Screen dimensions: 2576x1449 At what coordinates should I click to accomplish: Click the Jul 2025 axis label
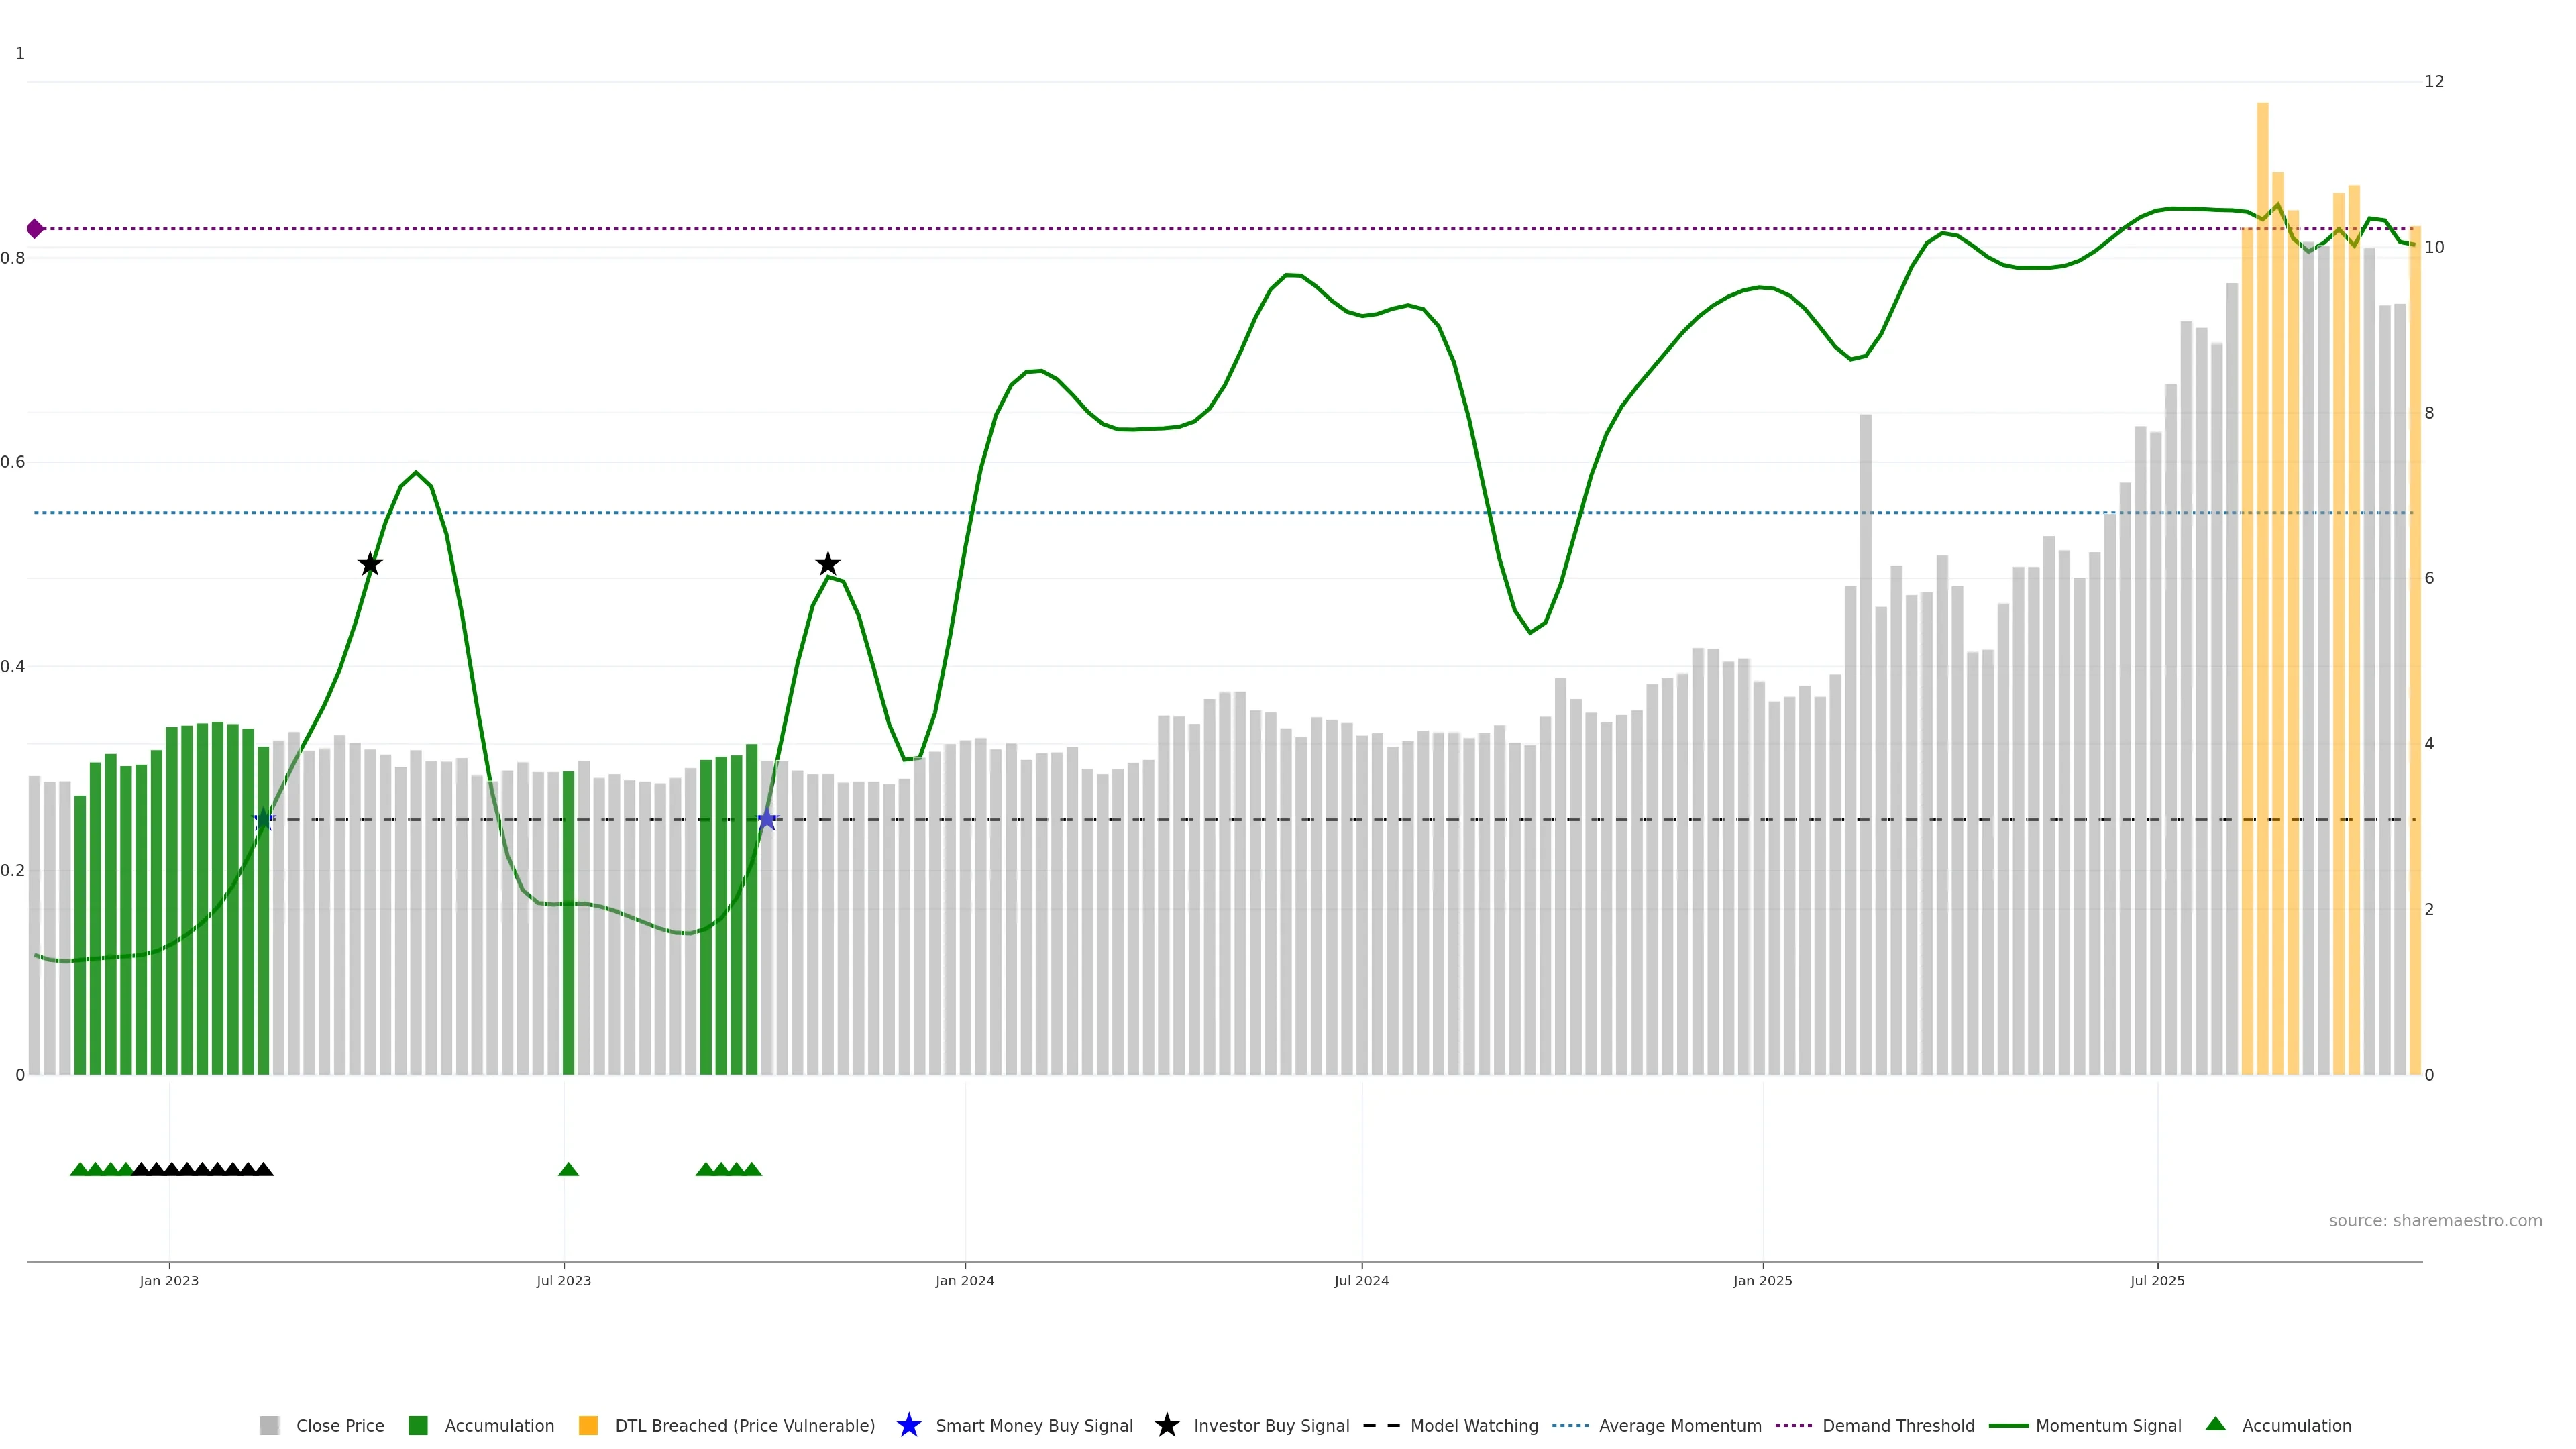[2157, 1280]
